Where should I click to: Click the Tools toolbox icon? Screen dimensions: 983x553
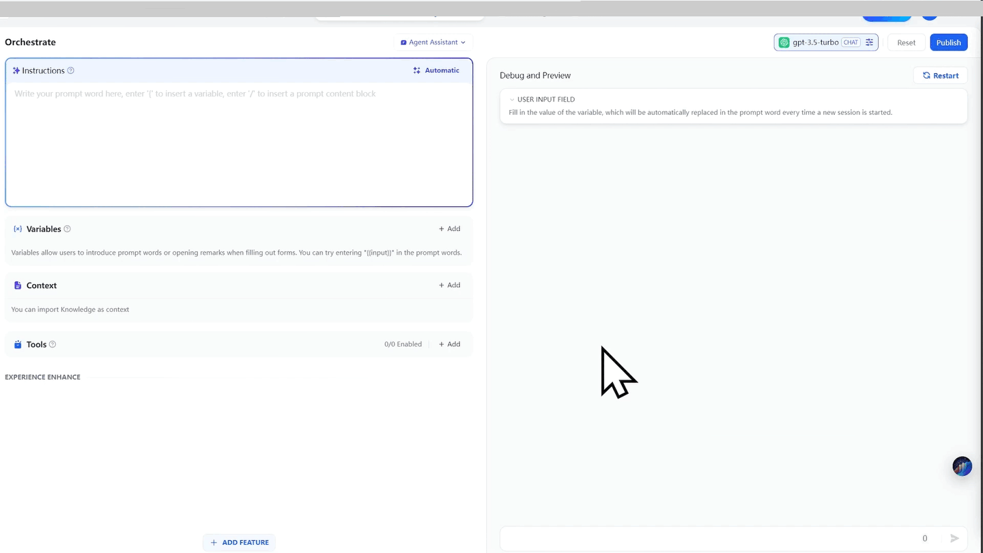pyautogui.click(x=18, y=345)
